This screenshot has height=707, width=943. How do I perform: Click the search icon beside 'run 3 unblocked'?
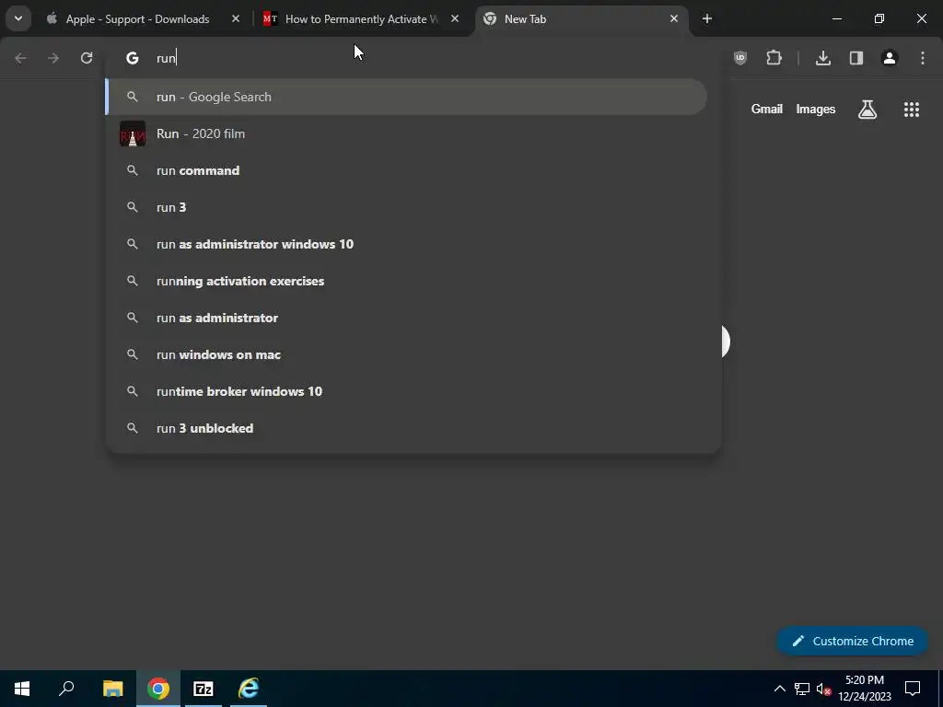[x=133, y=428]
